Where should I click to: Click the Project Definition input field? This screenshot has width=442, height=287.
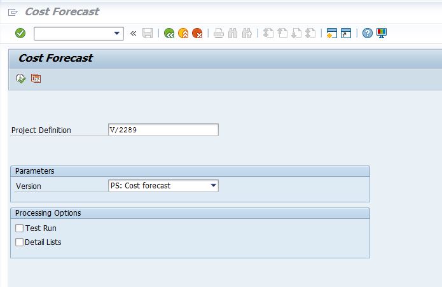pos(163,130)
